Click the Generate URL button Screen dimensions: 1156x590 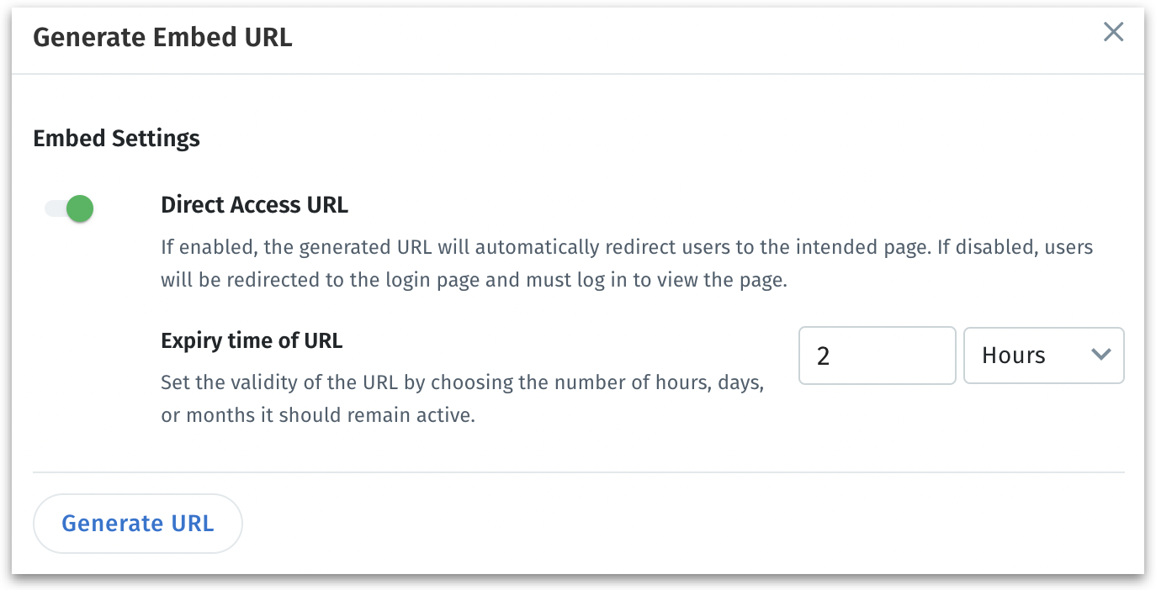tap(138, 524)
